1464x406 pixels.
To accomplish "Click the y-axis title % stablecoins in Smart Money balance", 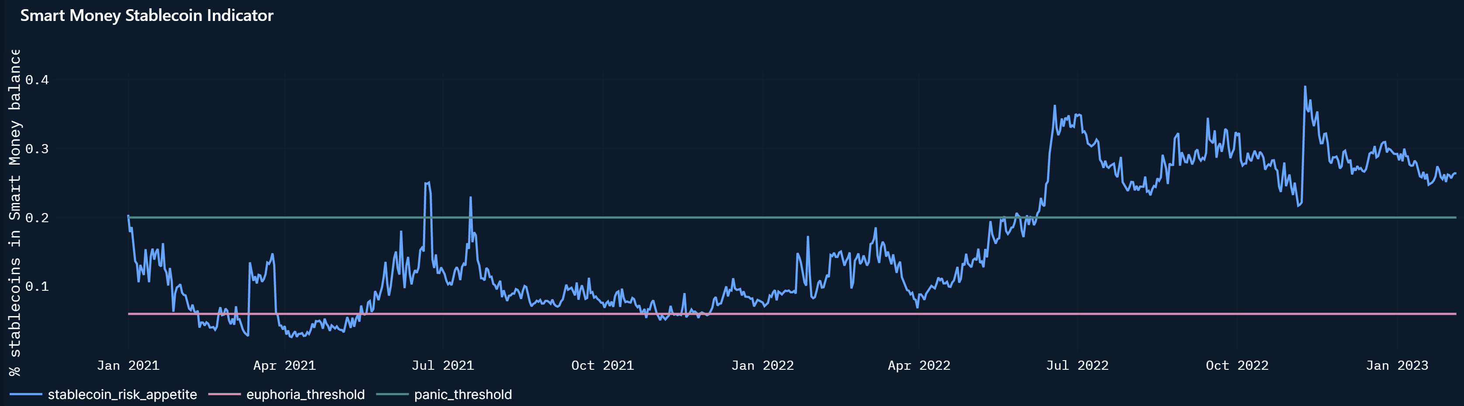I will pyautogui.click(x=15, y=212).
